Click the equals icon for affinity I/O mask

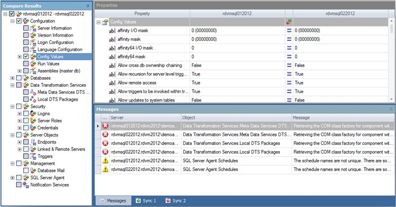click(289, 31)
